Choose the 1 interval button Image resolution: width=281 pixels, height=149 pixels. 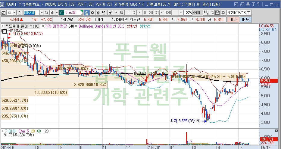pyautogui.click(x=128, y=13)
